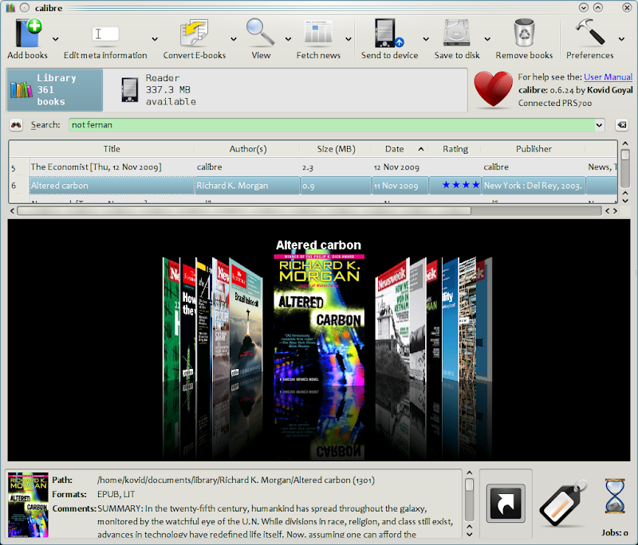Click the EPUB, LIT formats text

116,494
